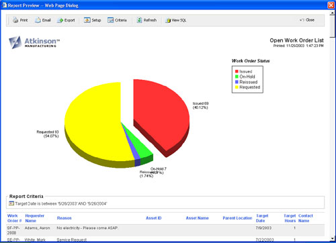Click the Email envelope icon

[x=38, y=20]
